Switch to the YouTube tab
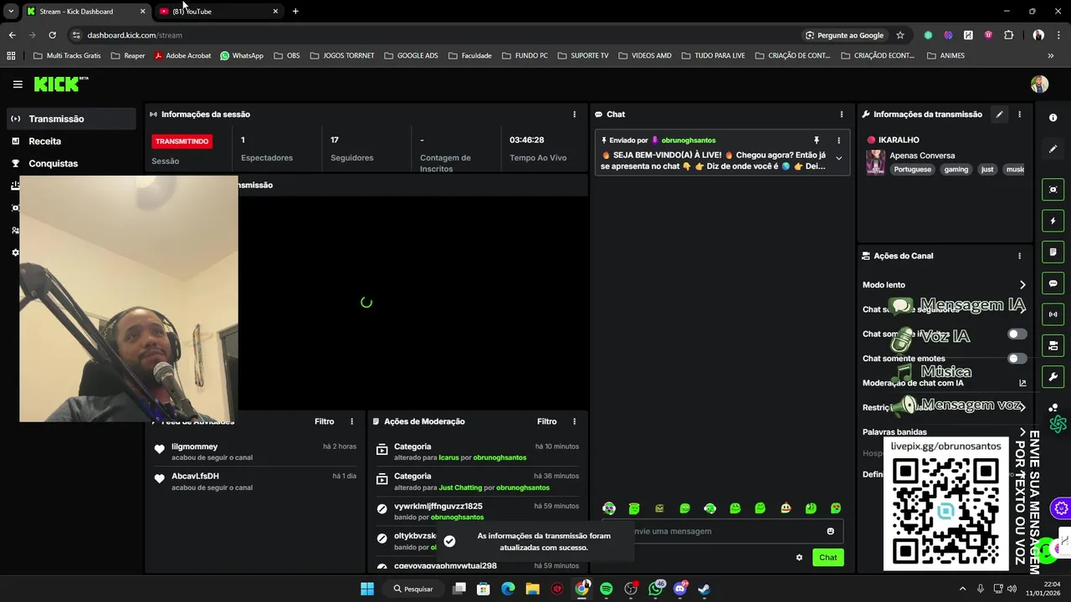 tap(219, 11)
